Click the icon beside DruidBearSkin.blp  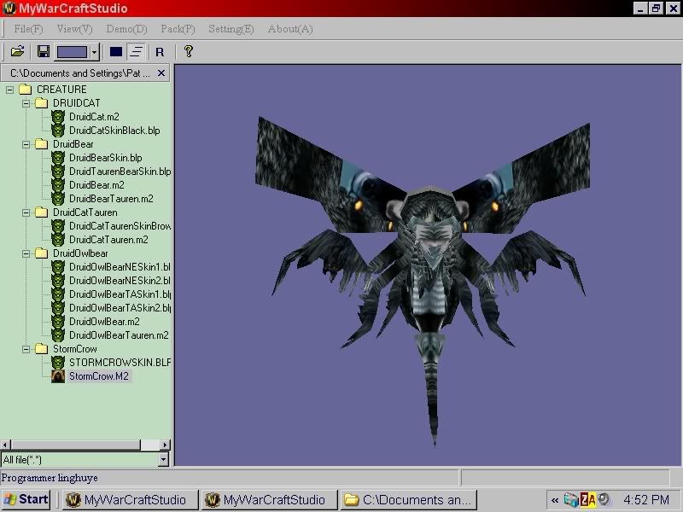[58, 158]
